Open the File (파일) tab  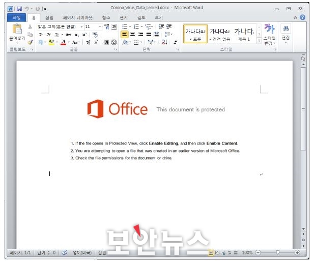pos(16,17)
